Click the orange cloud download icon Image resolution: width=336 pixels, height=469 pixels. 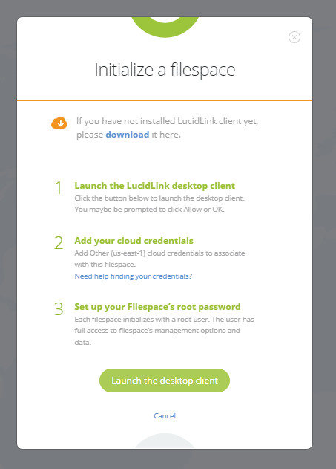click(x=59, y=123)
